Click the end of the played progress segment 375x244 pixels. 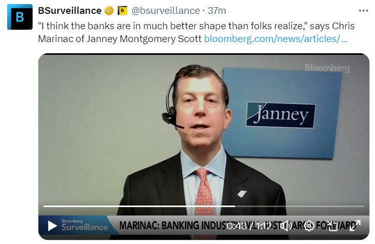[235, 206]
